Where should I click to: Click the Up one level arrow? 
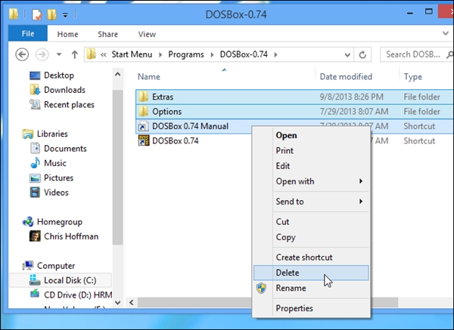click(74, 54)
